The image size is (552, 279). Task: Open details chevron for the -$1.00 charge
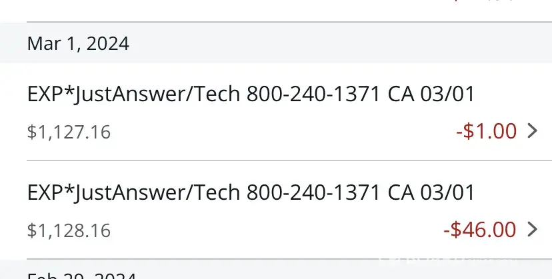coord(532,131)
